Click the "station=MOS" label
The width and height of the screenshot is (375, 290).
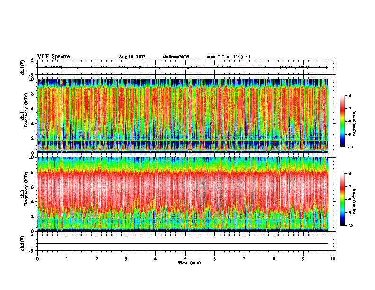(176, 57)
